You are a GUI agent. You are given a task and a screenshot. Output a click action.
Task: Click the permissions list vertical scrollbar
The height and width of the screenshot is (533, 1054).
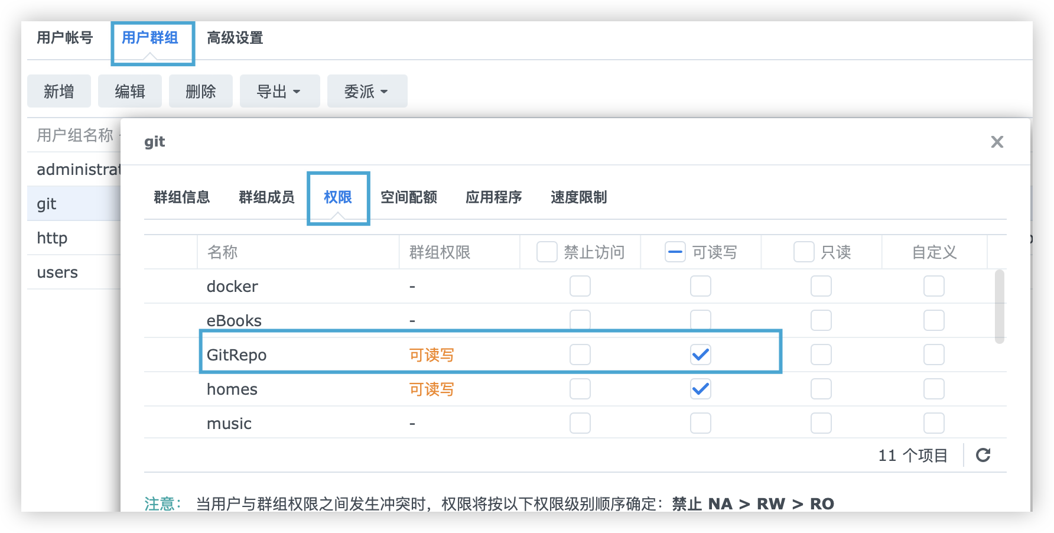coord(999,306)
